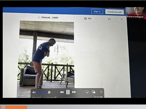
Task: Open the Info panel
Action: click(x=88, y=19)
